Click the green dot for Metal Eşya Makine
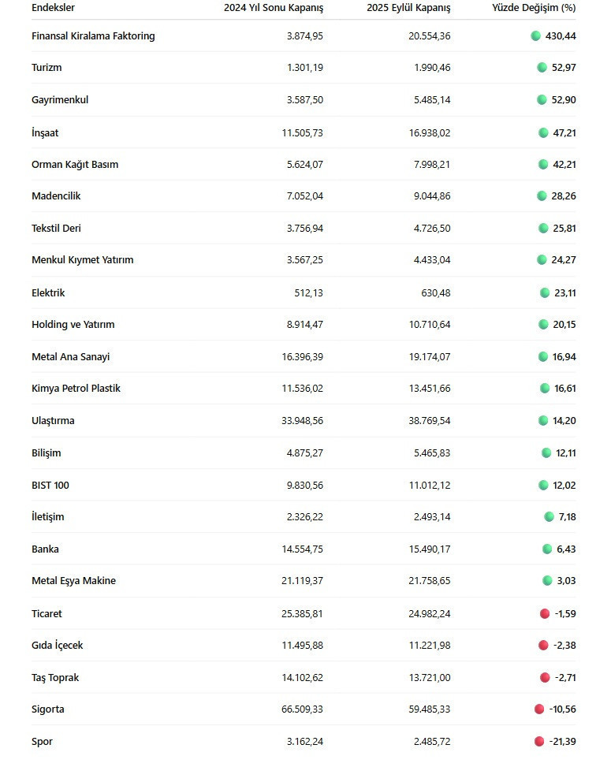The height and width of the screenshot is (767, 596). 547,581
